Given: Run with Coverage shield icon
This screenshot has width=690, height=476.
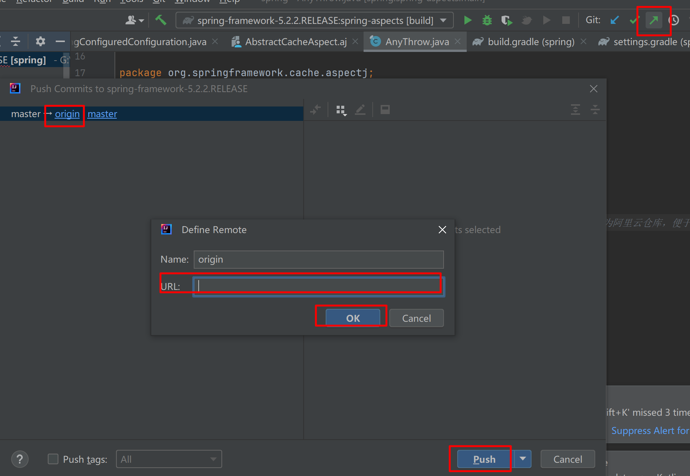Looking at the screenshot, I should coord(507,20).
